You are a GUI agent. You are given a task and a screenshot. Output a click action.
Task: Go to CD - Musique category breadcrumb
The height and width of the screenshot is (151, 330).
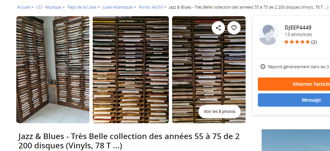click(49, 7)
